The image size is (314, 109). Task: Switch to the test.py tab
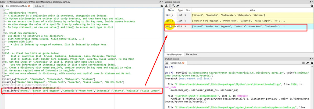(38, 5)
